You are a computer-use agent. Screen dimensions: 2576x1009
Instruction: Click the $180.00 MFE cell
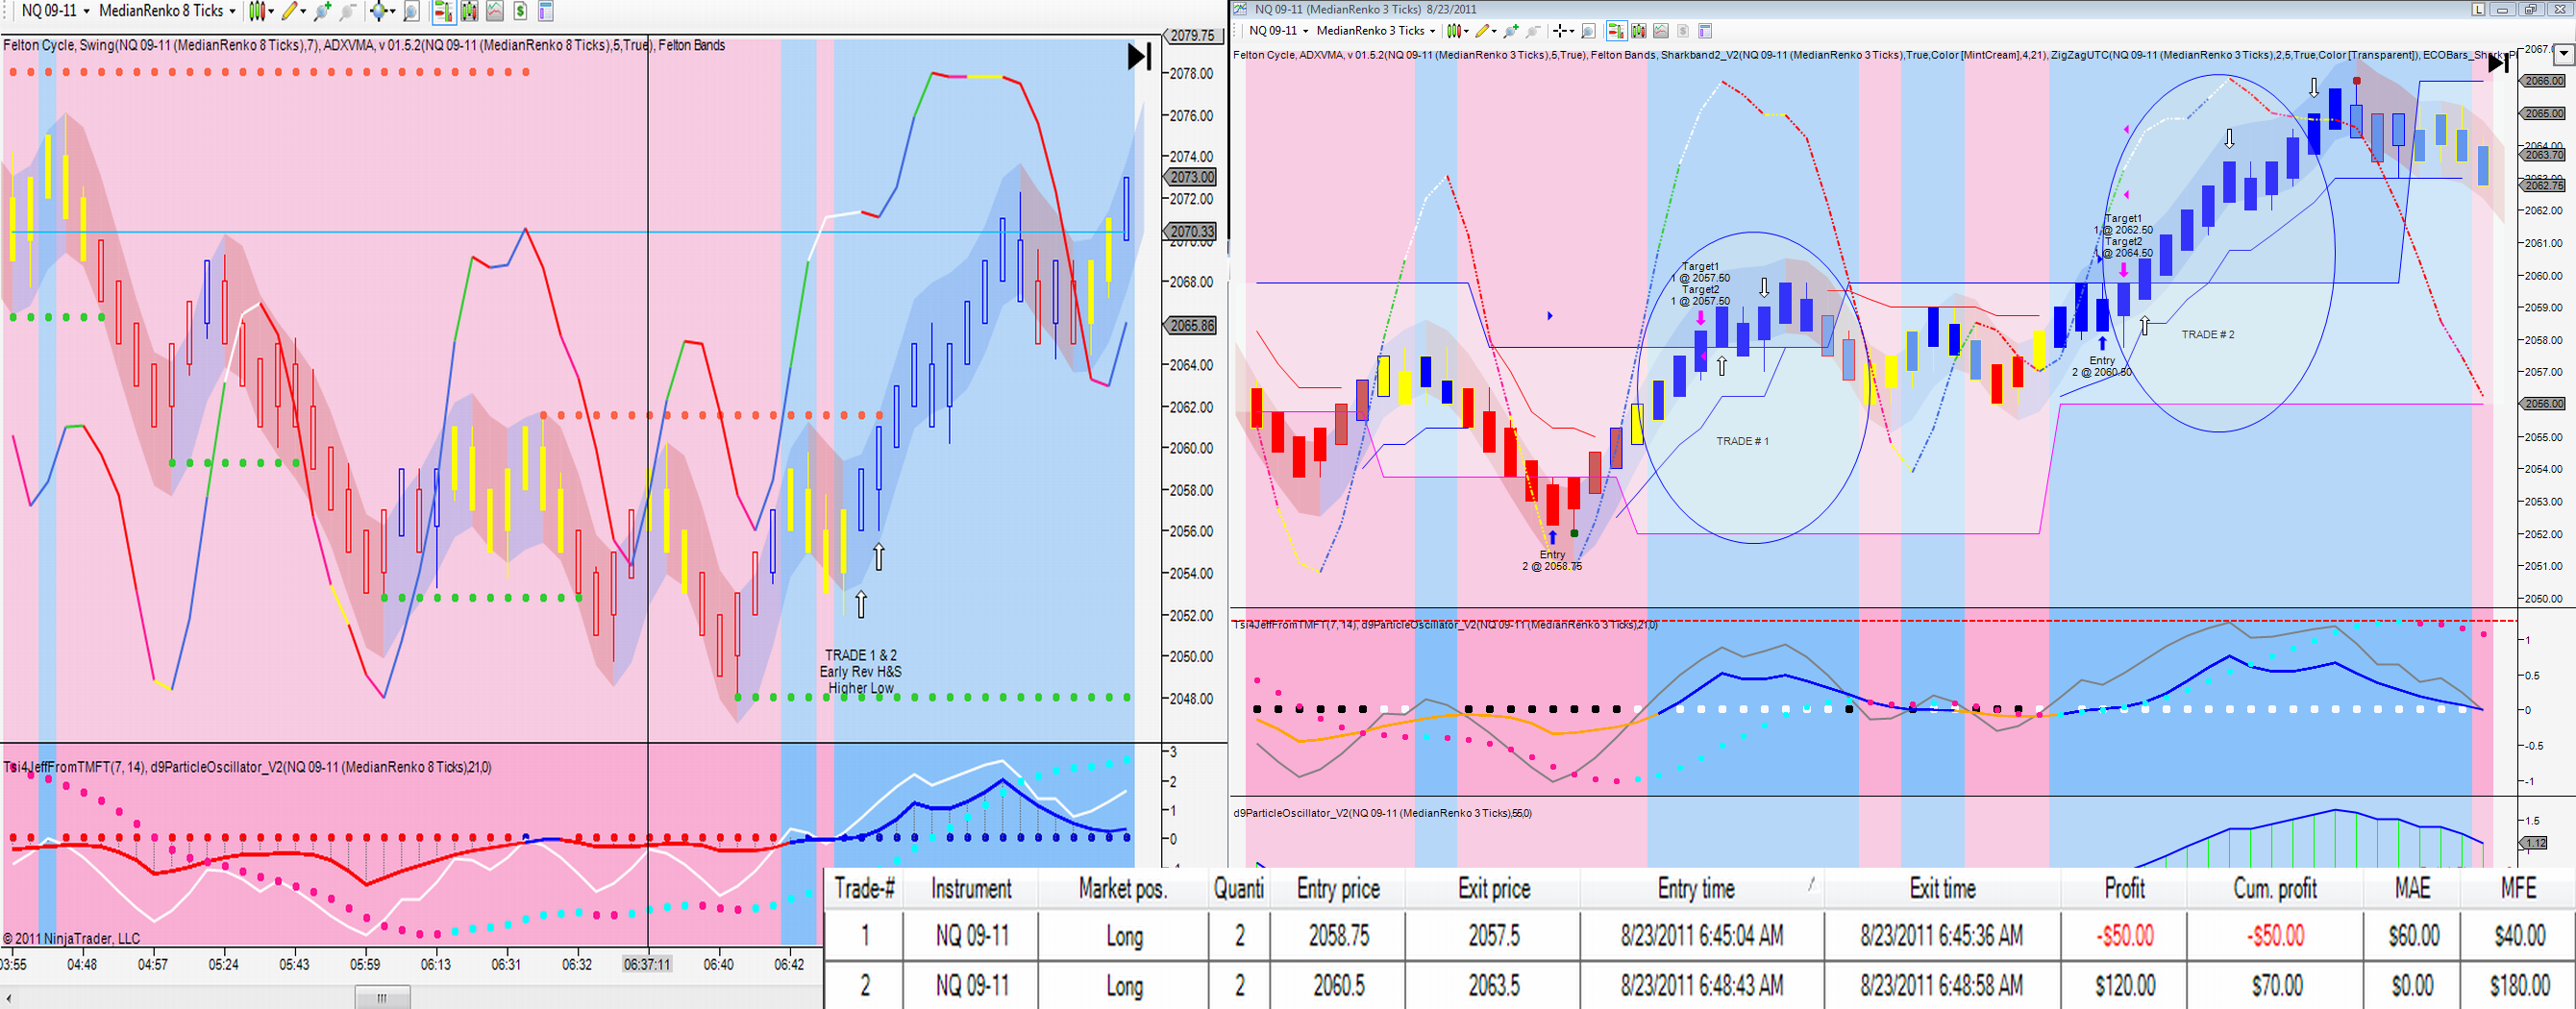(2518, 986)
